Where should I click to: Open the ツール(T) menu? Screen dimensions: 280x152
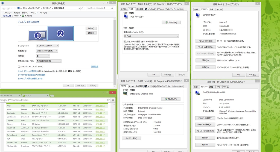34,13
